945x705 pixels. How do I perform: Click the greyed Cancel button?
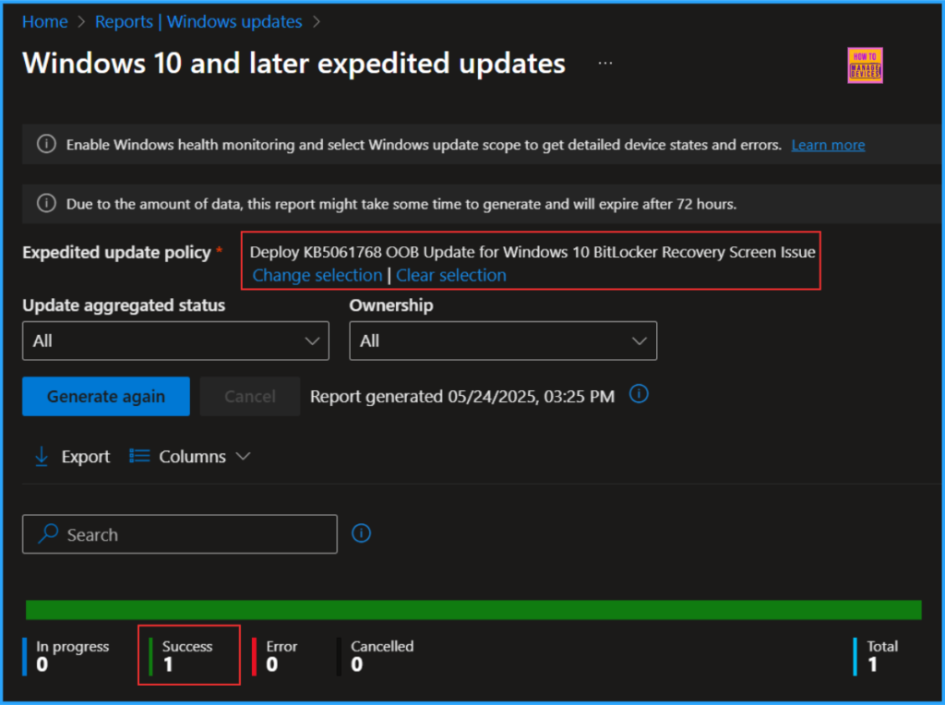(x=250, y=396)
